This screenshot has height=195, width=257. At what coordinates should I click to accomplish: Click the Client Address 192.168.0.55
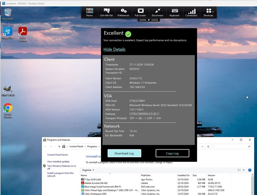(137, 87)
